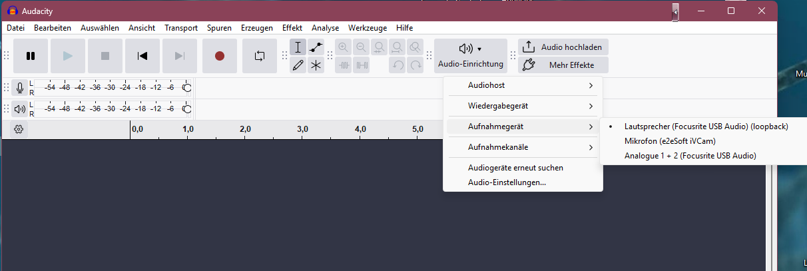
Task: Open timeline options gear icon
Action: tap(19, 129)
